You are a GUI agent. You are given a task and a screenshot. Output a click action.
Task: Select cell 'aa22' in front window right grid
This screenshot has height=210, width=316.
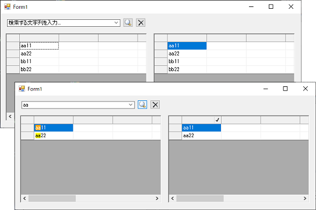tap(202, 135)
